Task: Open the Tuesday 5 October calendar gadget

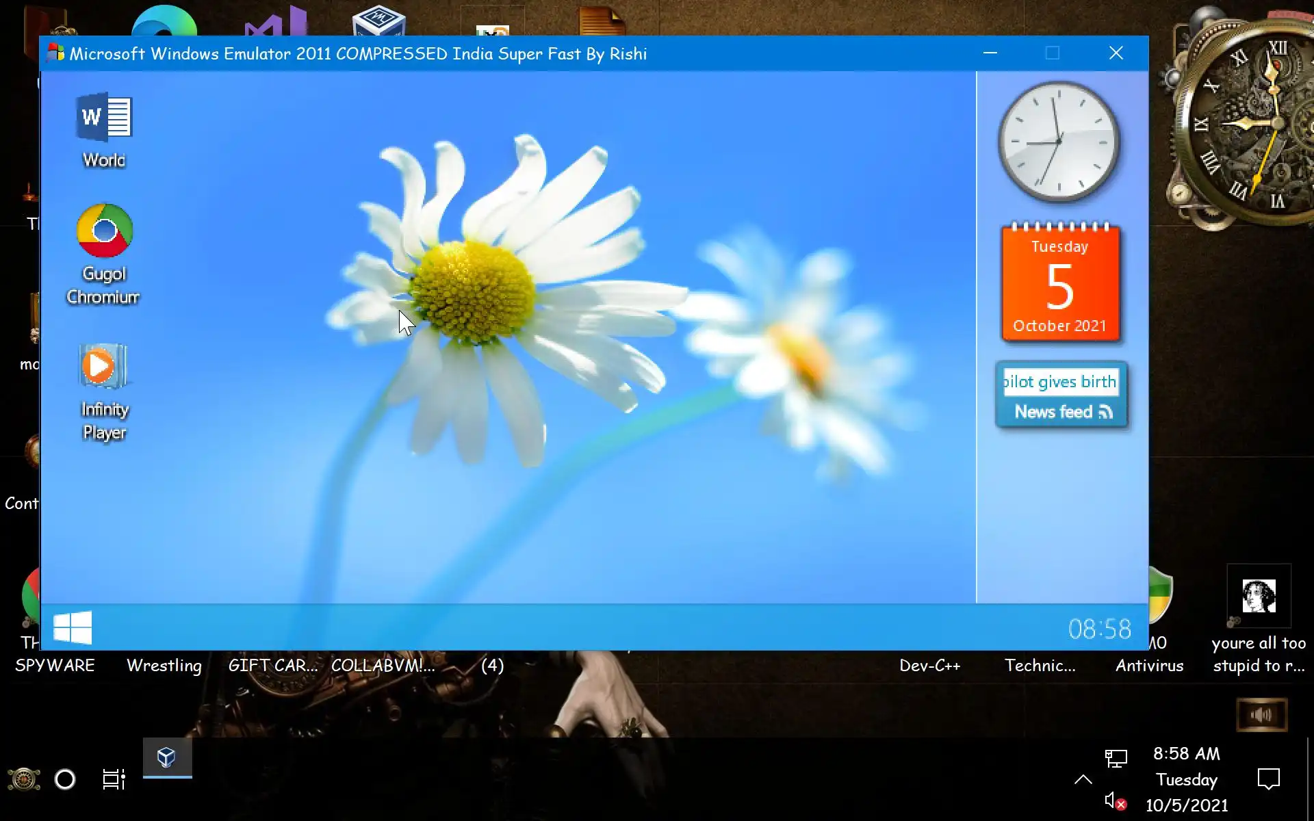Action: tap(1060, 284)
